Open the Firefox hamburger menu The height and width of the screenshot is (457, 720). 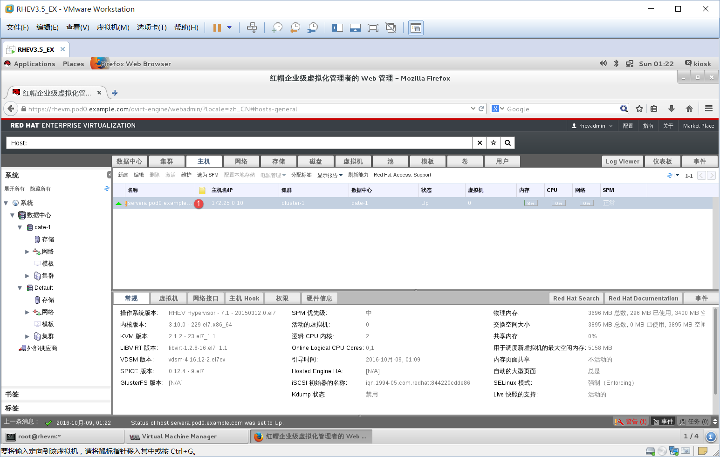pyautogui.click(x=709, y=109)
